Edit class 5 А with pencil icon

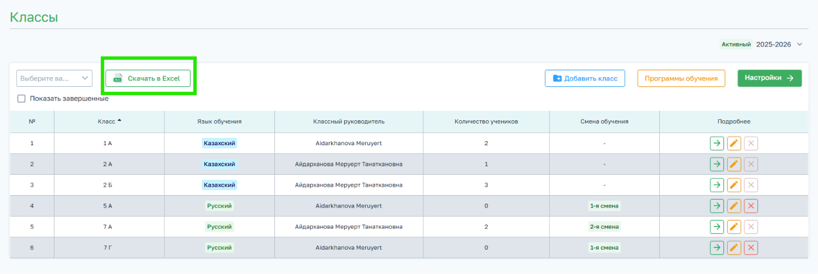(x=734, y=206)
